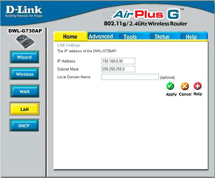The width and height of the screenshot is (215, 178).
Task: Launch the Wizard from the sidebar
Action: pos(25,57)
